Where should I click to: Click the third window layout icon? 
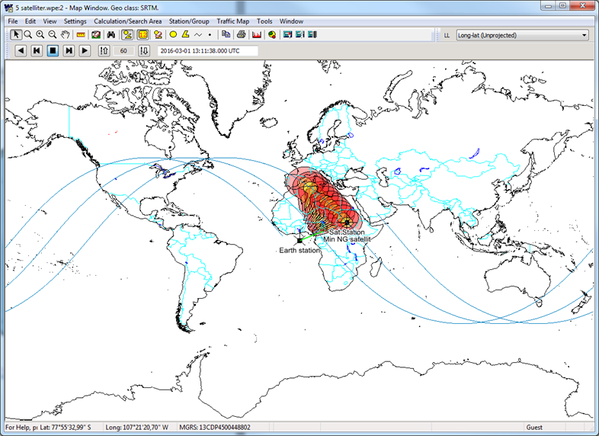tap(312, 35)
